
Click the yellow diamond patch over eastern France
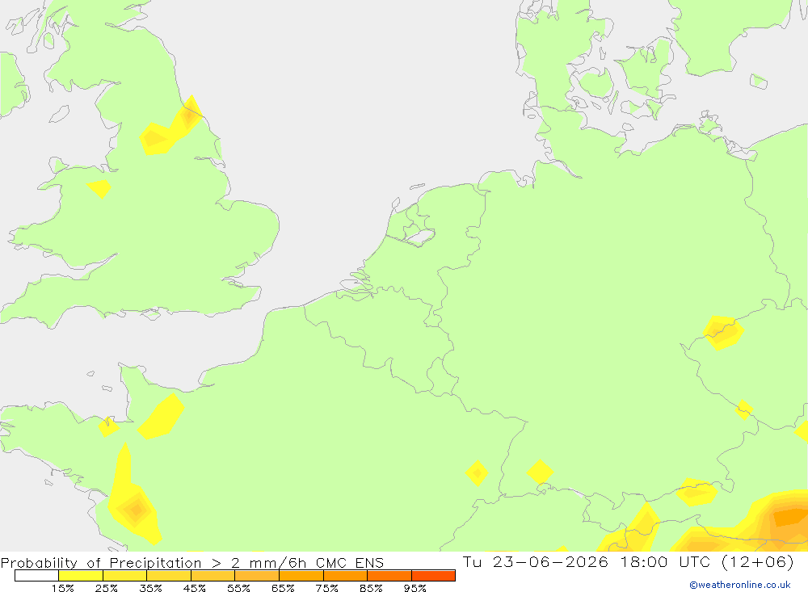click(478, 472)
